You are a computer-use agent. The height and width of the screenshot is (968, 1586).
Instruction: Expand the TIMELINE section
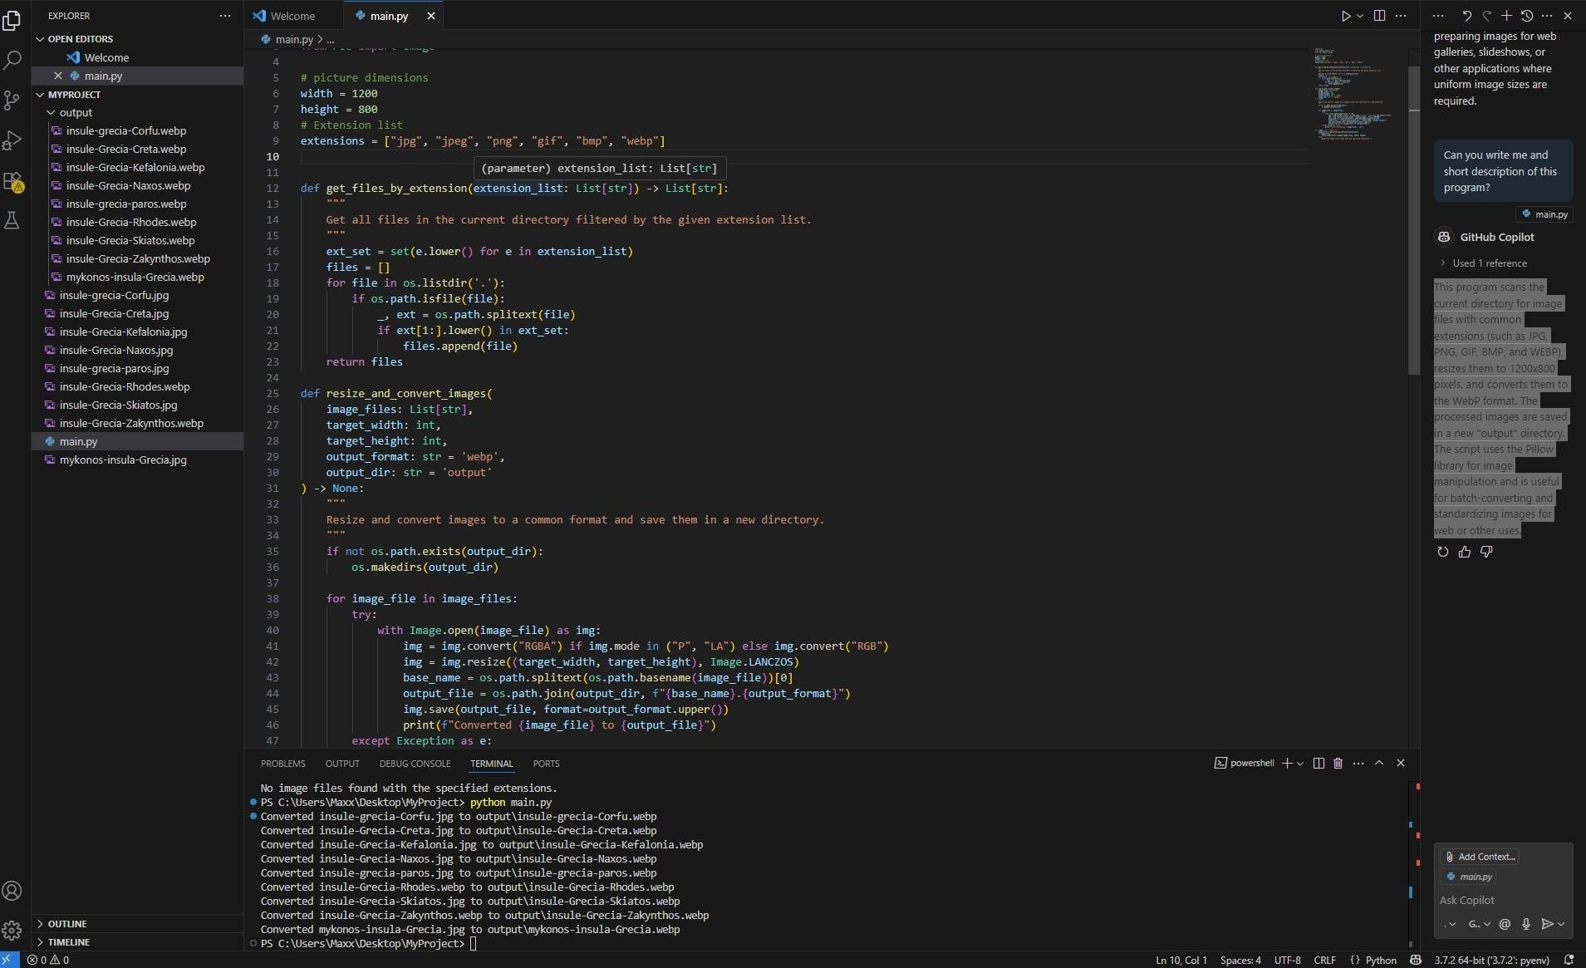(68, 942)
